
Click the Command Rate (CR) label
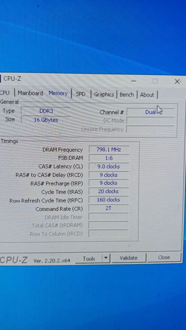click(x=59, y=209)
